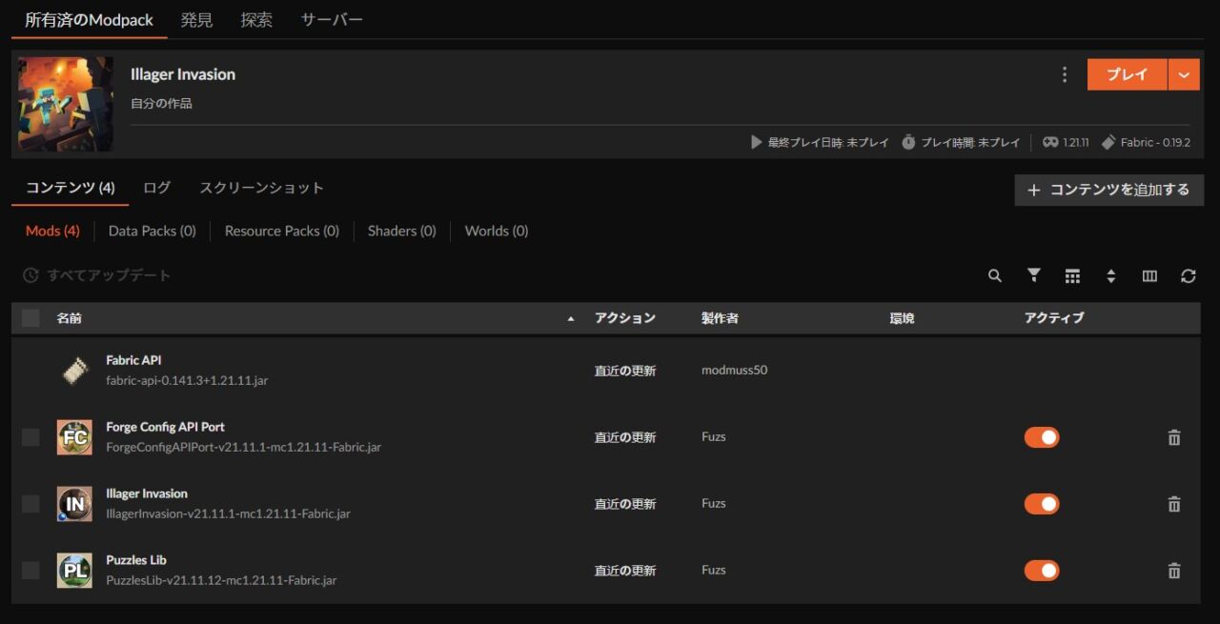The image size is (1220, 624).
Task: Delete Puzzles Lib using its trash icon
Action: (x=1173, y=570)
